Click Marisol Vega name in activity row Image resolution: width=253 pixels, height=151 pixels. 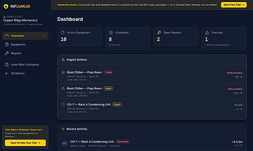pos(78,146)
